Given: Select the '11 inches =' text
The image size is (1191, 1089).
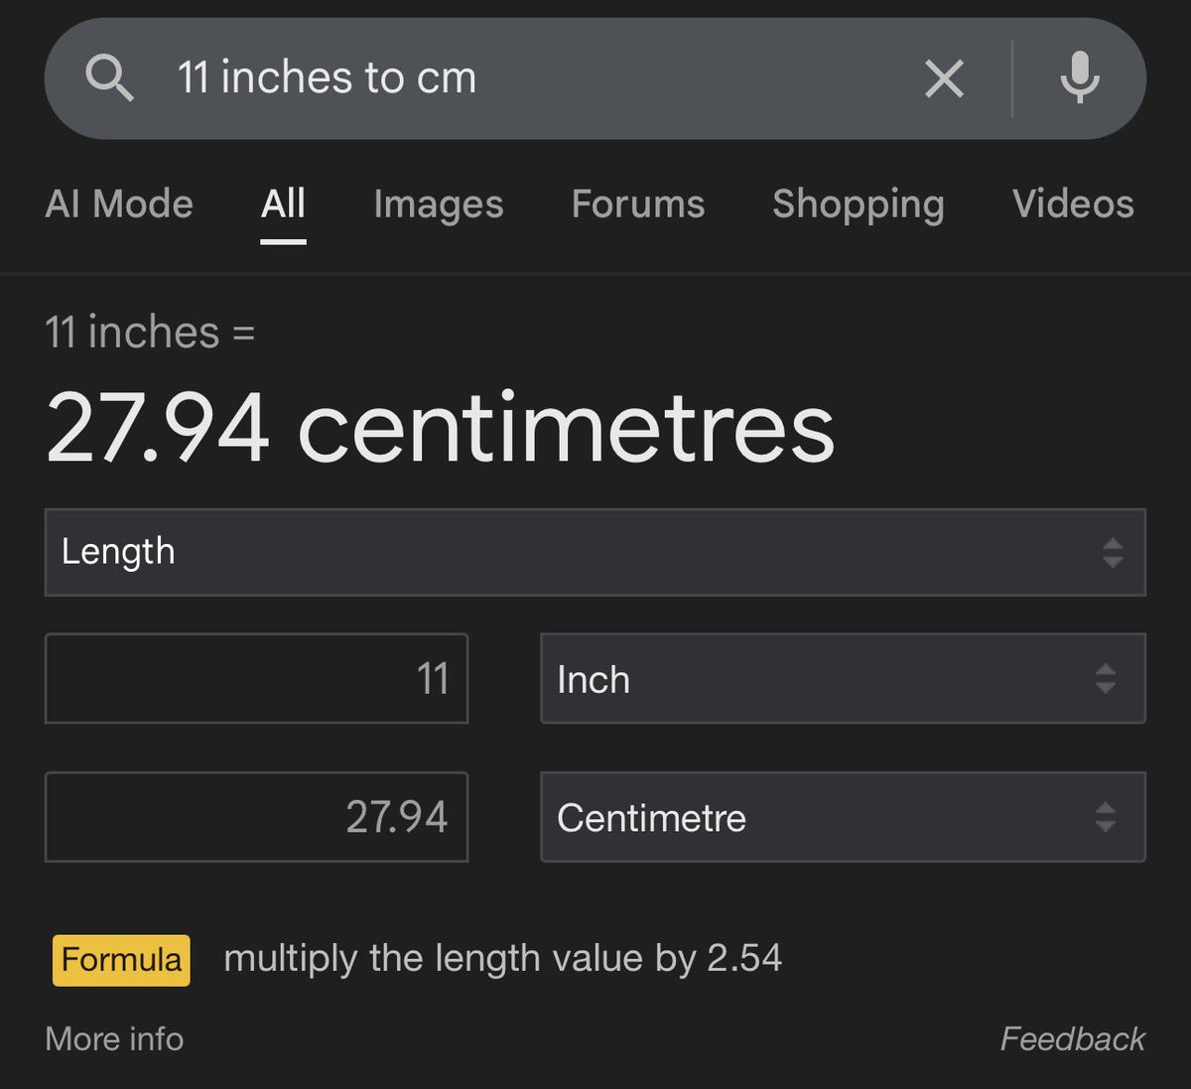Looking at the screenshot, I should 150,333.
